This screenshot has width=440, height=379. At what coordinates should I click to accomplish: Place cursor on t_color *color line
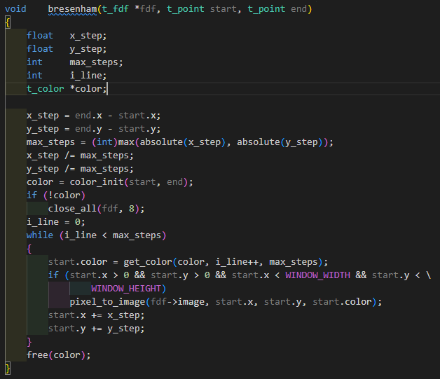67,89
